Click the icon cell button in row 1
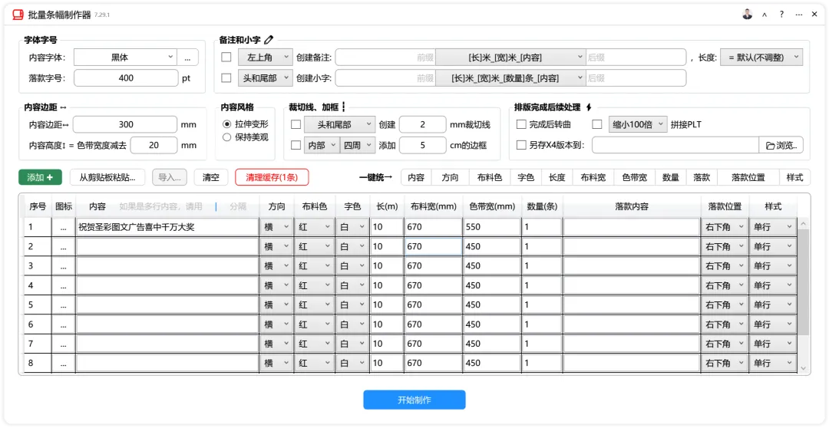Screen dimensions: 829x428 64,227
